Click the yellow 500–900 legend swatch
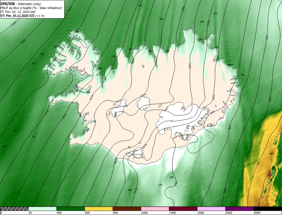282x215 pixels. (x=99, y=209)
